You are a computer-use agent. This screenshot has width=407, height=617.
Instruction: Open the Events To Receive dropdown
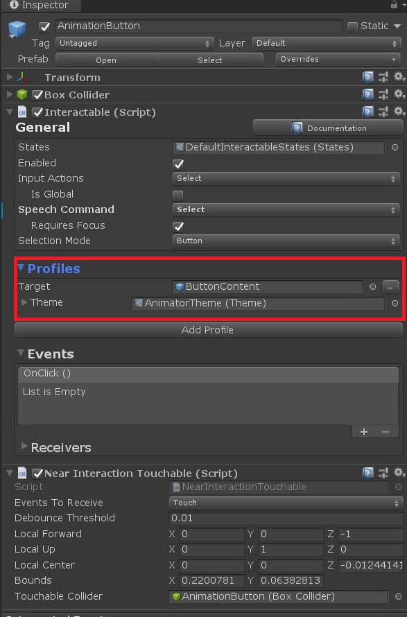pyautogui.click(x=286, y=503)
